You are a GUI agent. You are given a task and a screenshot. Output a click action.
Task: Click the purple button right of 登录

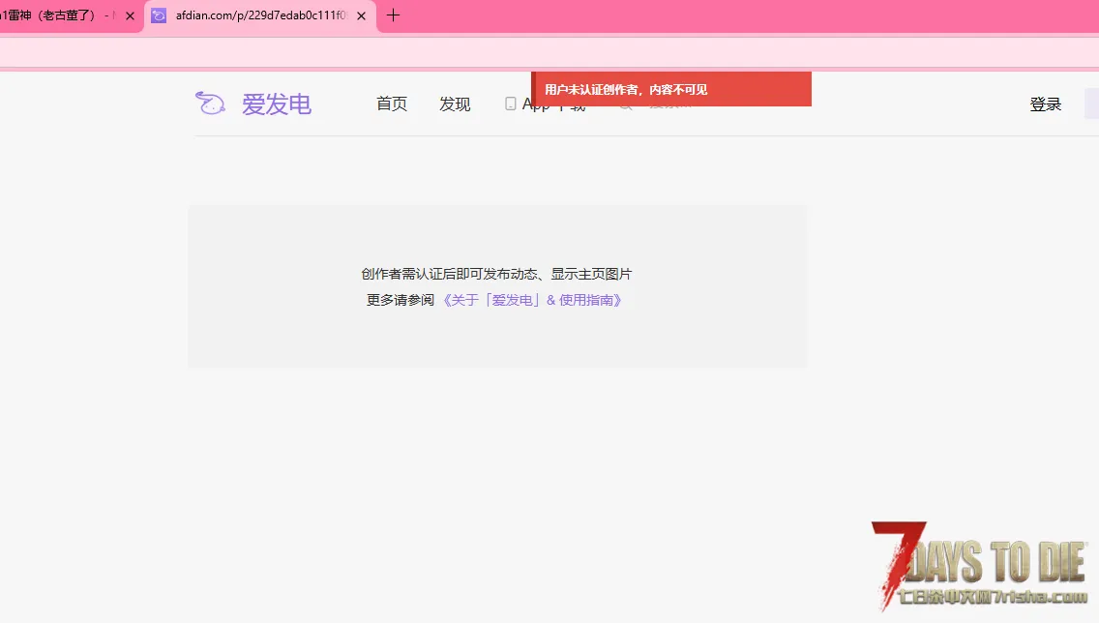1091,104
